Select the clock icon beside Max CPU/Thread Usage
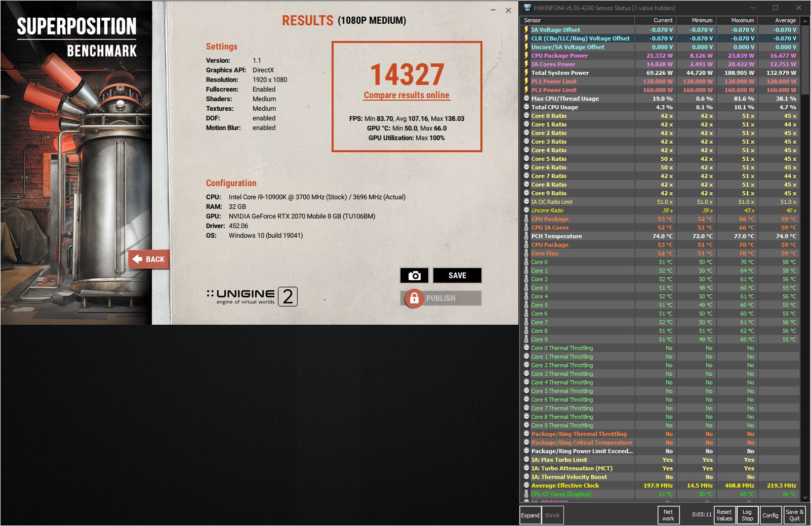Screen dimensions: 811x526 [526, 99]
